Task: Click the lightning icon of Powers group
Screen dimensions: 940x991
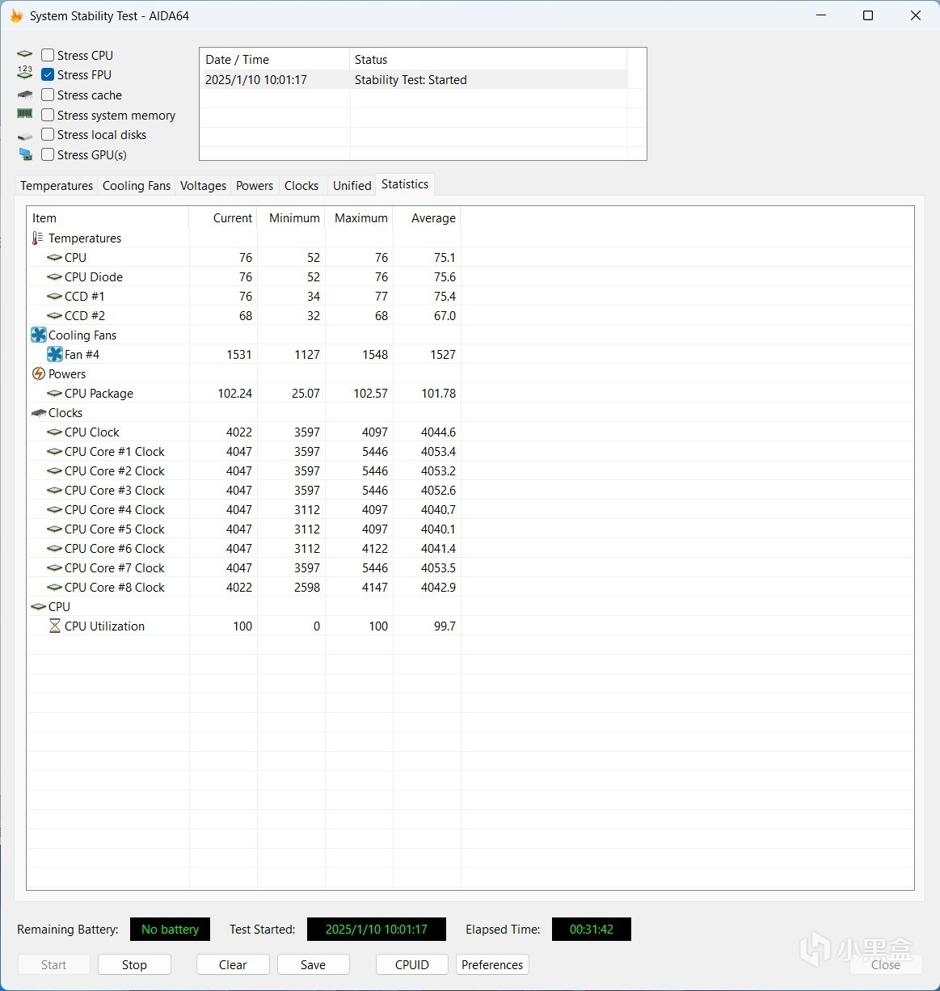Action: (38, 373)
